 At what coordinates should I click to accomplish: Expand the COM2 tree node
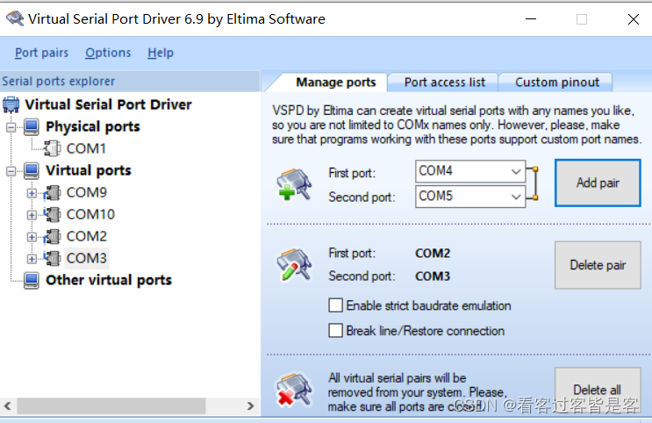[x=32, y=237]
